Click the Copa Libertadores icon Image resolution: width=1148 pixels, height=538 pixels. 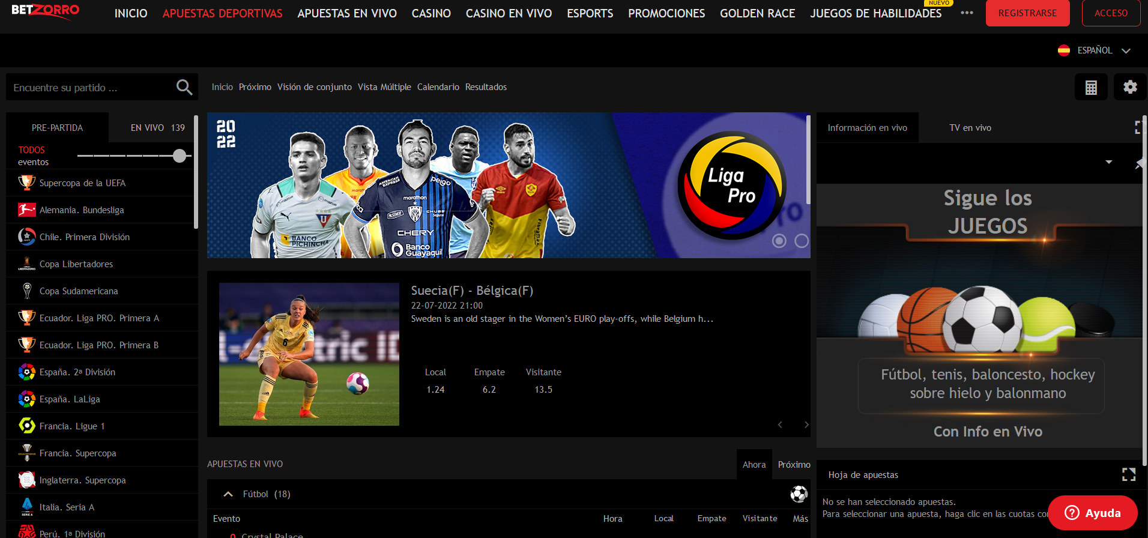tap(26, 264)
